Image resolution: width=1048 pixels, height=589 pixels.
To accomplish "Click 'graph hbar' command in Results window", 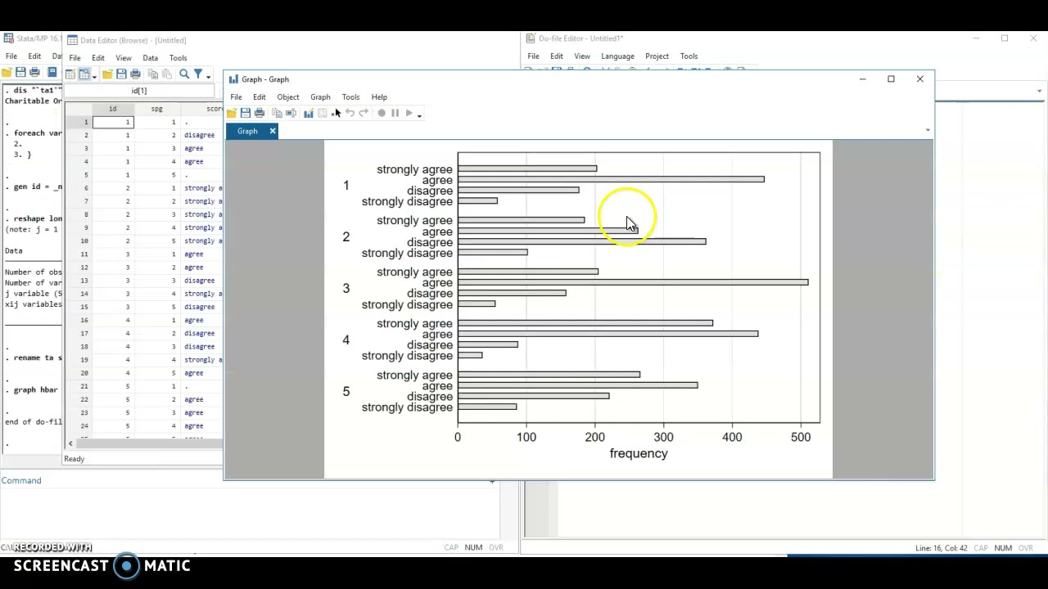I will pos(35,390).
